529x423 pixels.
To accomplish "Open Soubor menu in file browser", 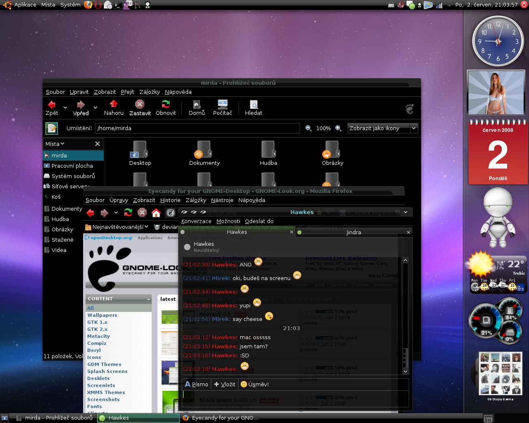I will tap(55, 92).
